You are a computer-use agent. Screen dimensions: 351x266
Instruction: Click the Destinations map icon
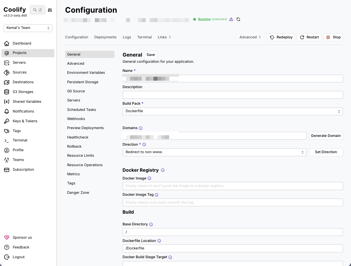coord(7,82)
